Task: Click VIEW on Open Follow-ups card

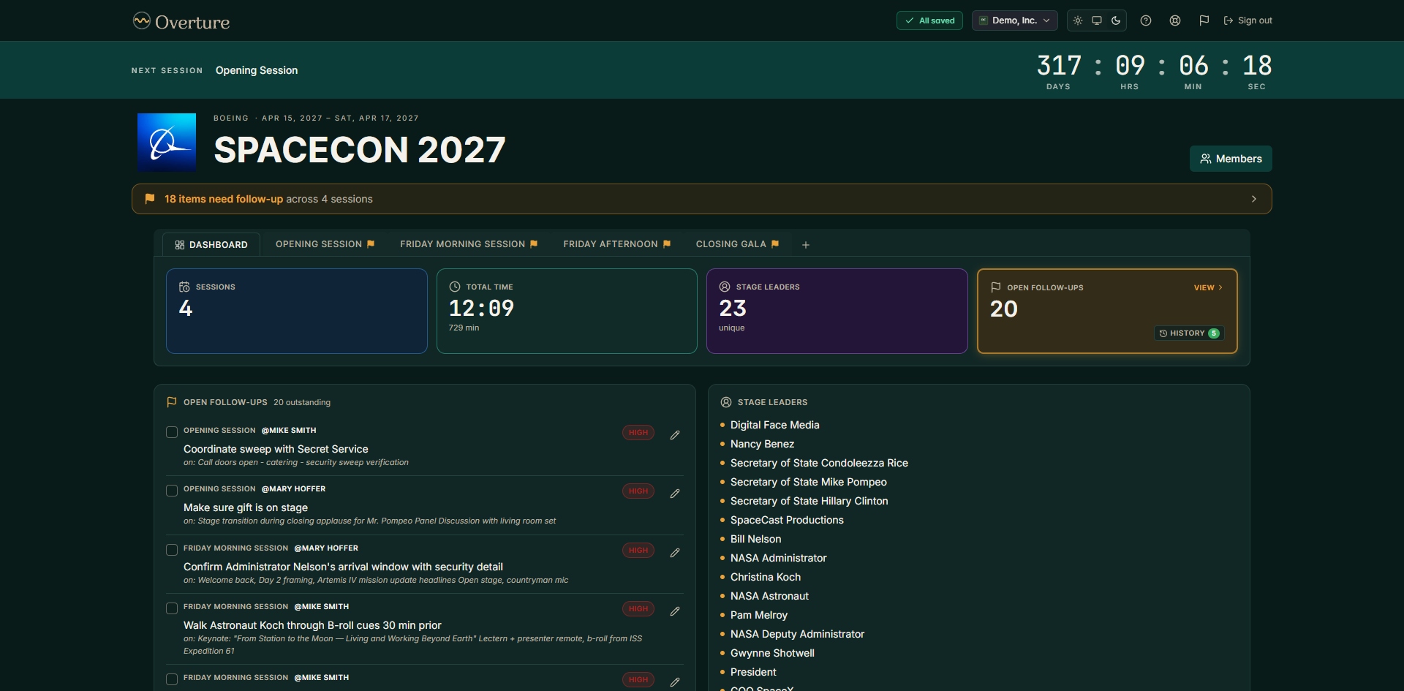Action: [1208, 287]
